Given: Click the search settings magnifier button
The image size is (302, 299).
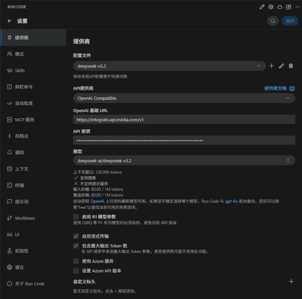Looking at the screenshot, I should tap(273, 21).
